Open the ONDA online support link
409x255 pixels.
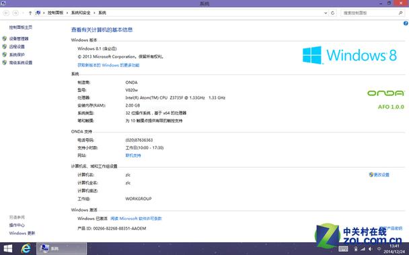[133, 156]
